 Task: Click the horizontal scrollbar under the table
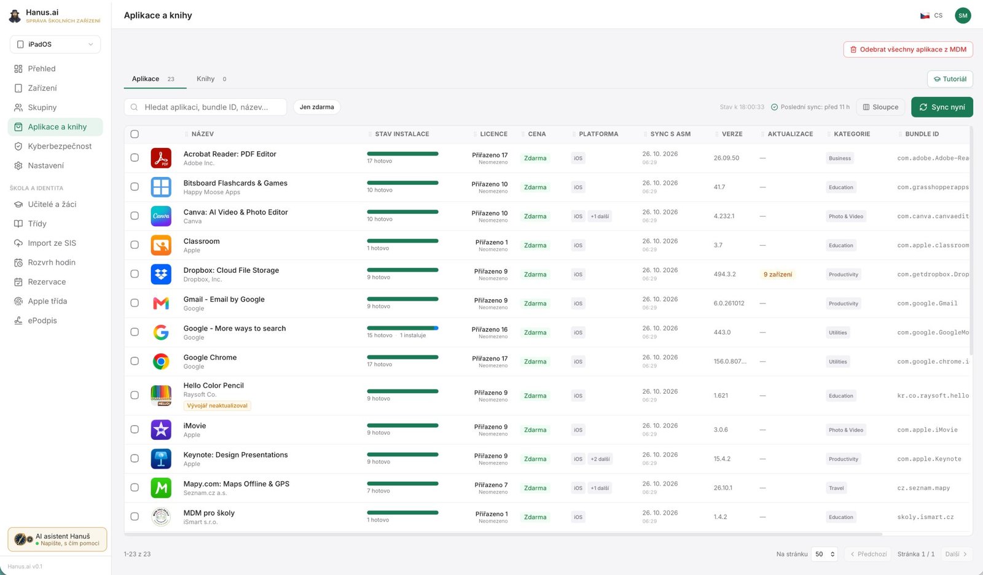pos(503,534)
